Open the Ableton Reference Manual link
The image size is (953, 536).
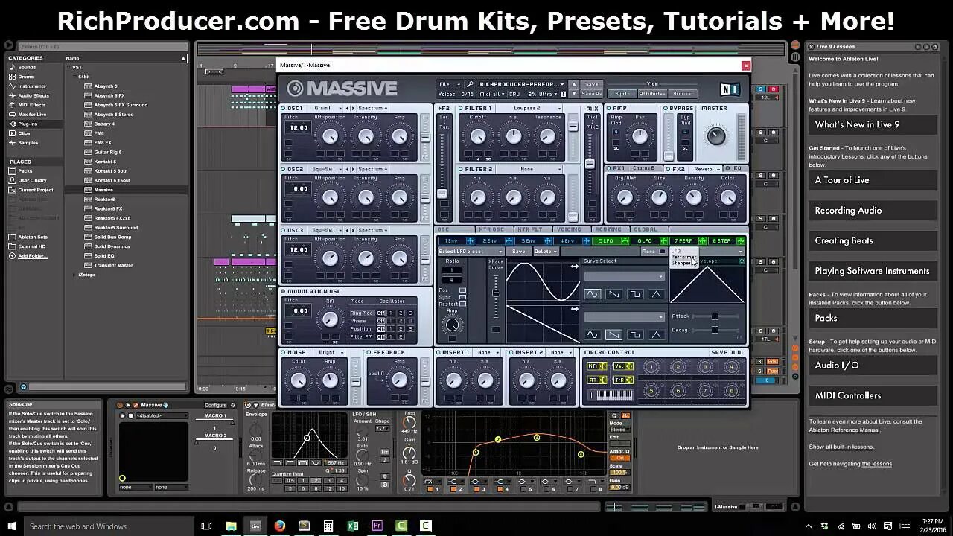pos(844,430)
